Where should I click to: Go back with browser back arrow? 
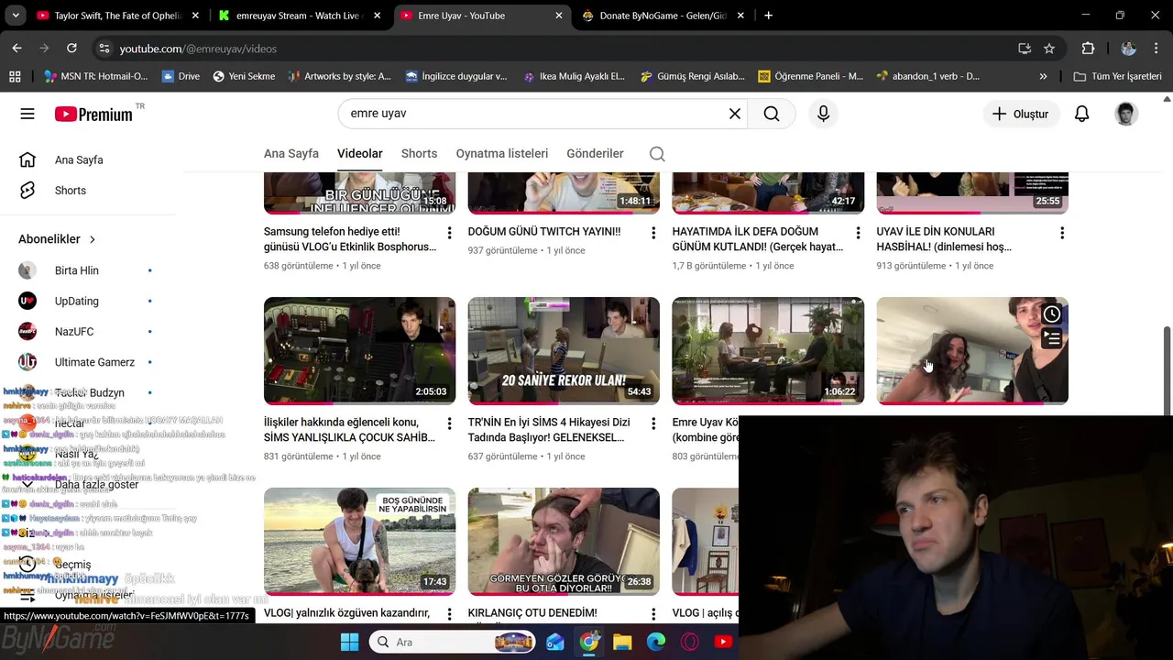[16, 49]
